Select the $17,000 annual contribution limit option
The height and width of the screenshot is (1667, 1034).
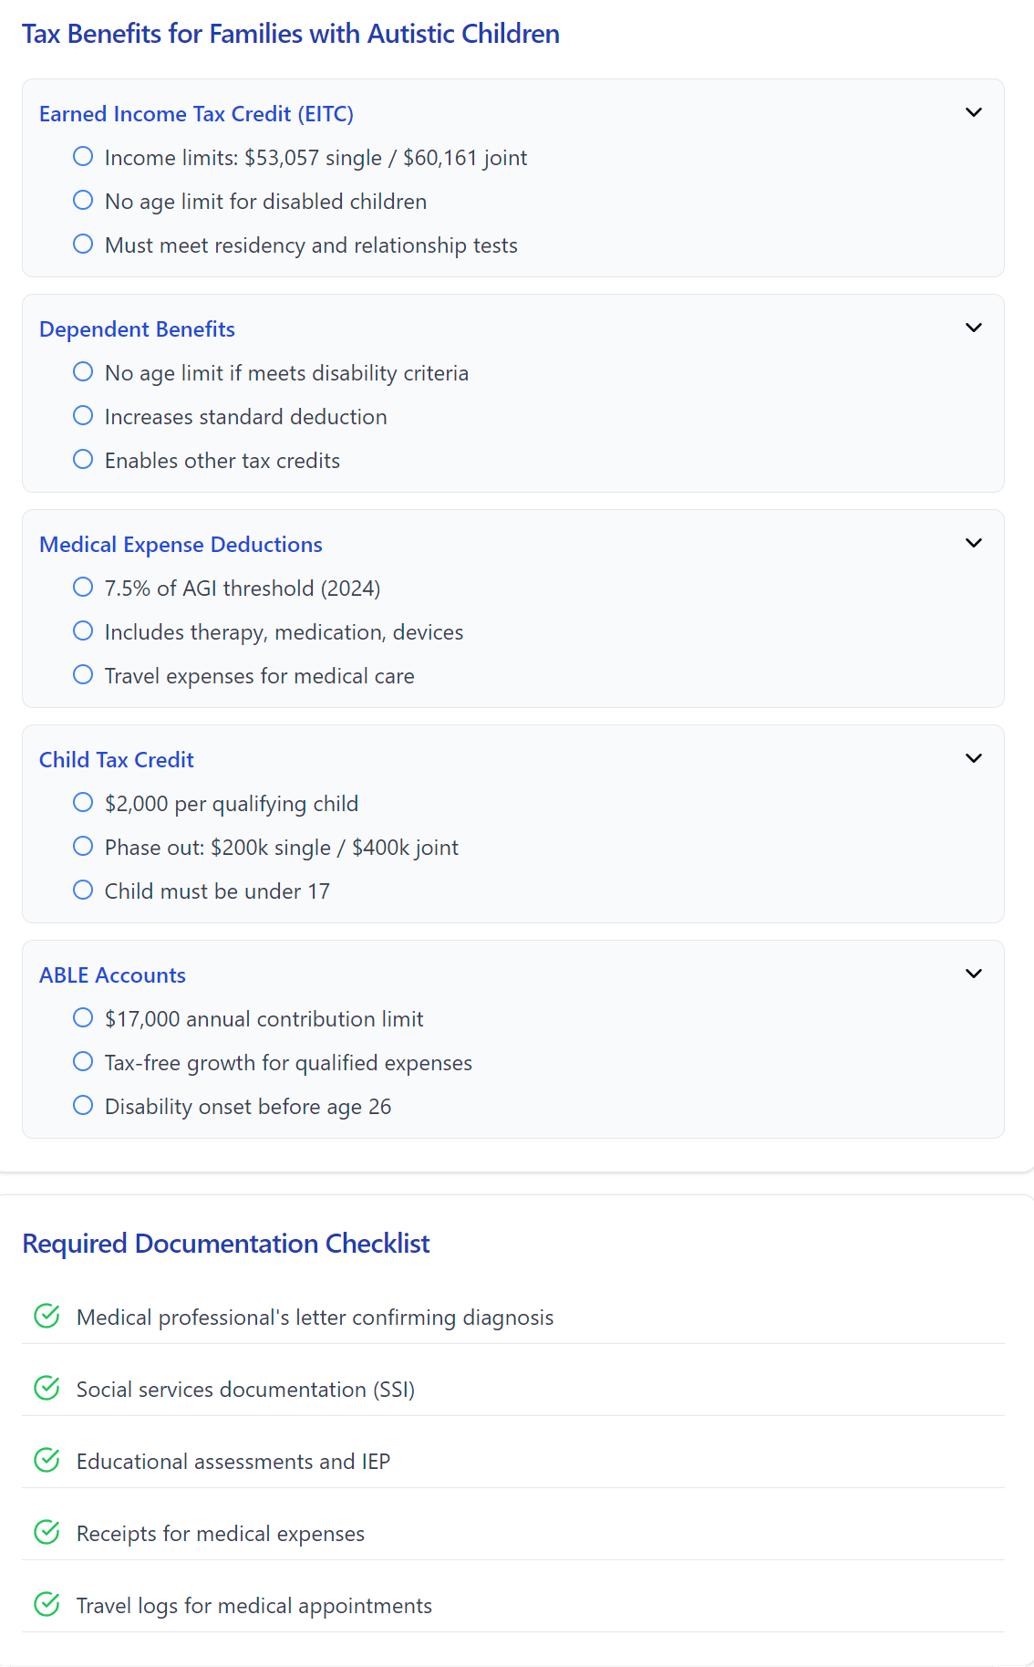[83, 1017]
